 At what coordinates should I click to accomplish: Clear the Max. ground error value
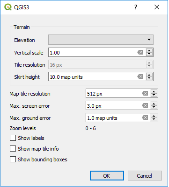[x=145, y=118]
